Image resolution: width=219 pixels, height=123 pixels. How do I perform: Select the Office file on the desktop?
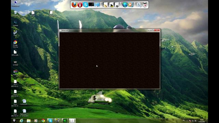pyautogui.click(x=15, y=53)
